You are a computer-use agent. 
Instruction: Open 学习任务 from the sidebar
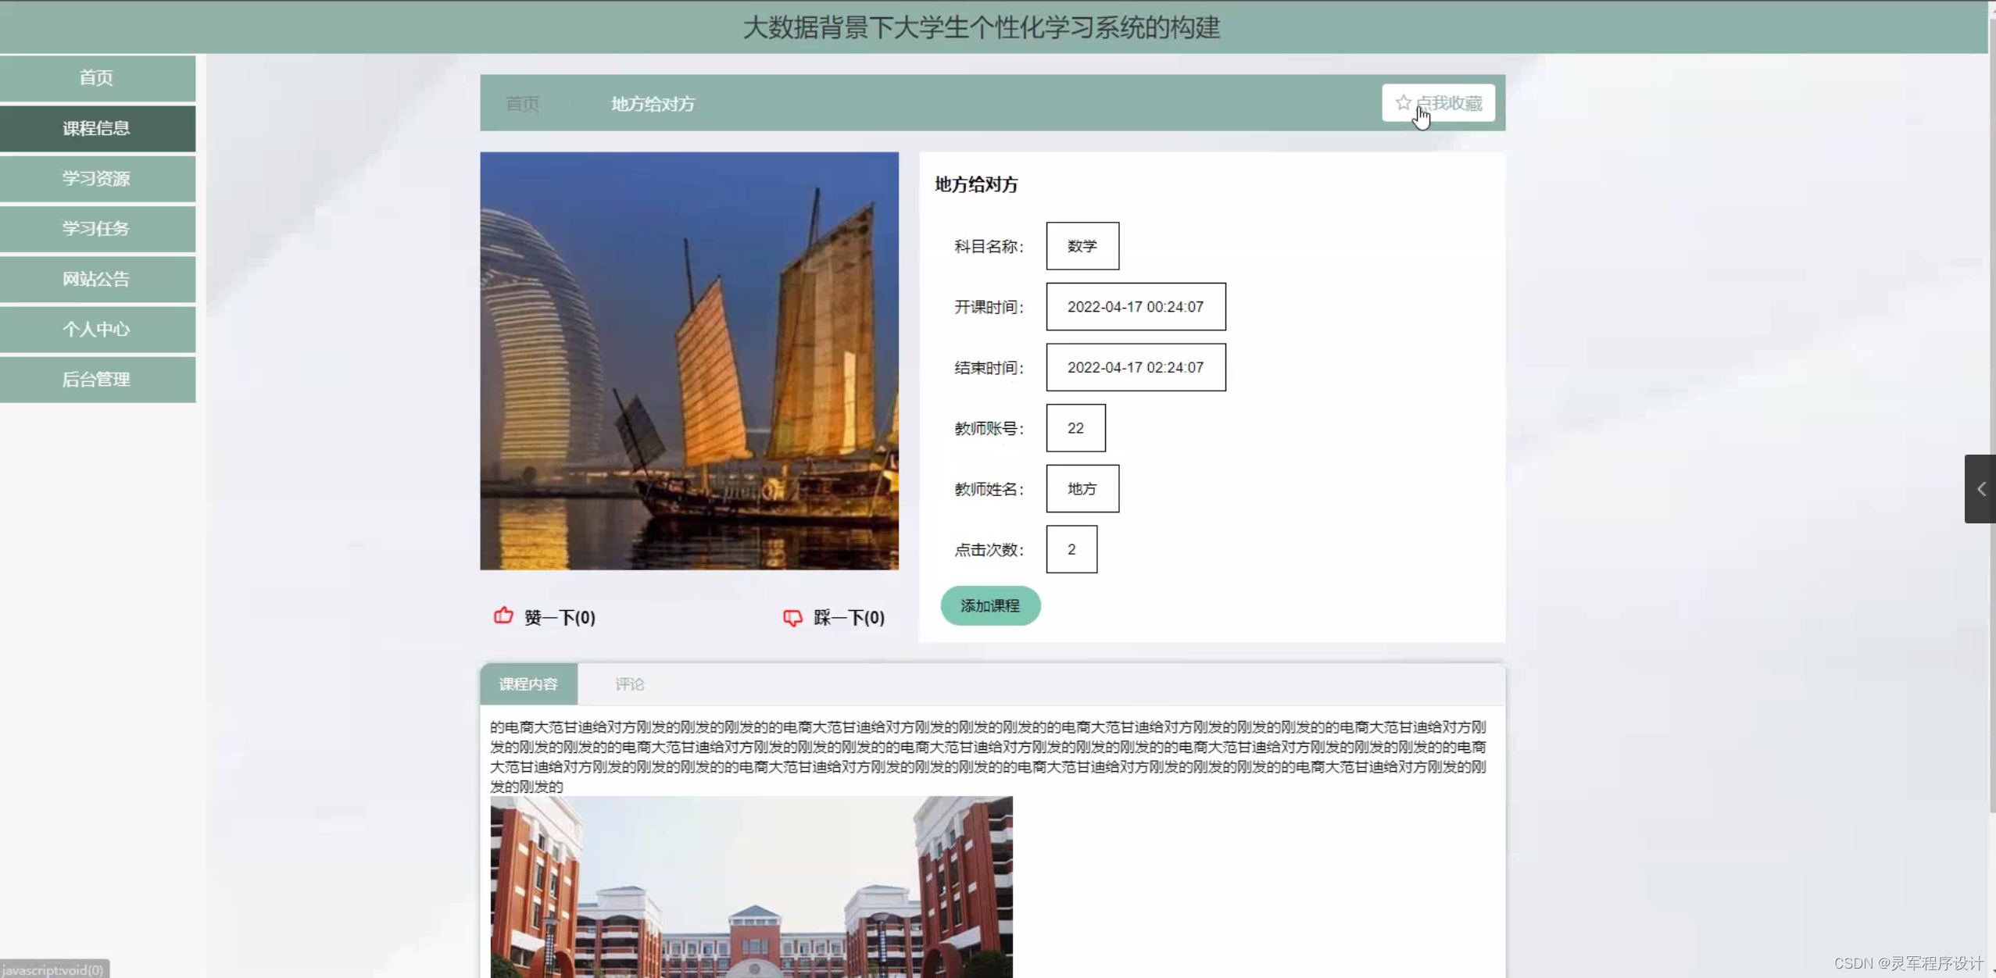pos(97,228)
